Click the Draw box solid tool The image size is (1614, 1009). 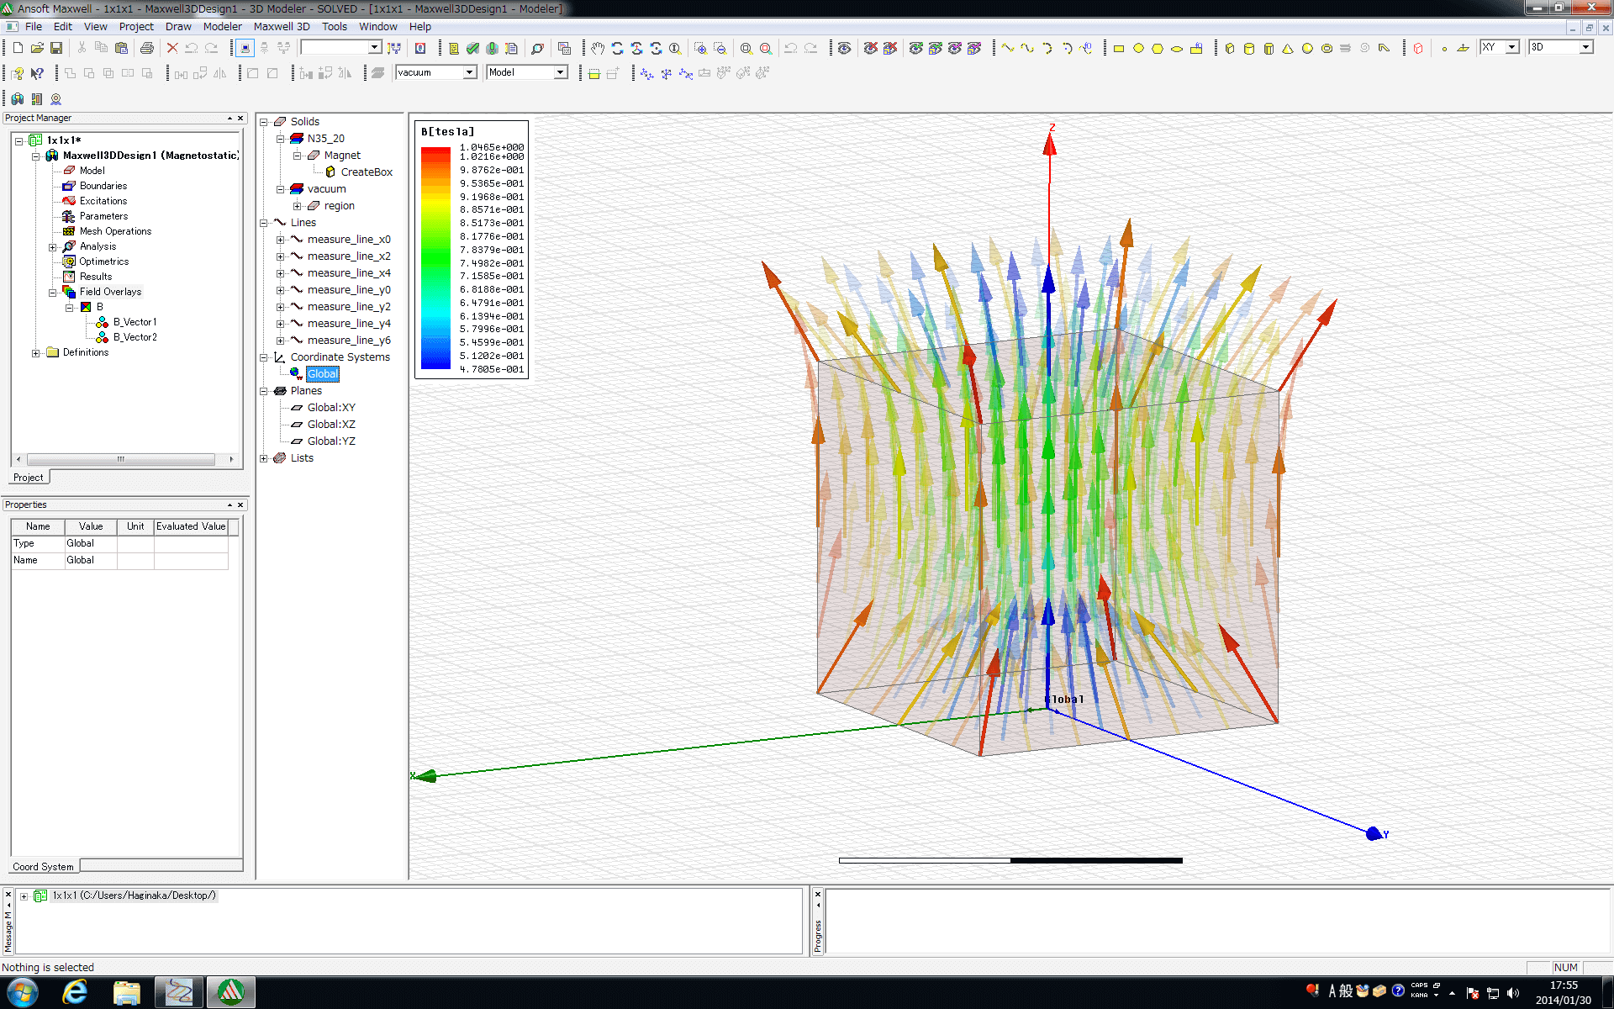(1230, 48)
